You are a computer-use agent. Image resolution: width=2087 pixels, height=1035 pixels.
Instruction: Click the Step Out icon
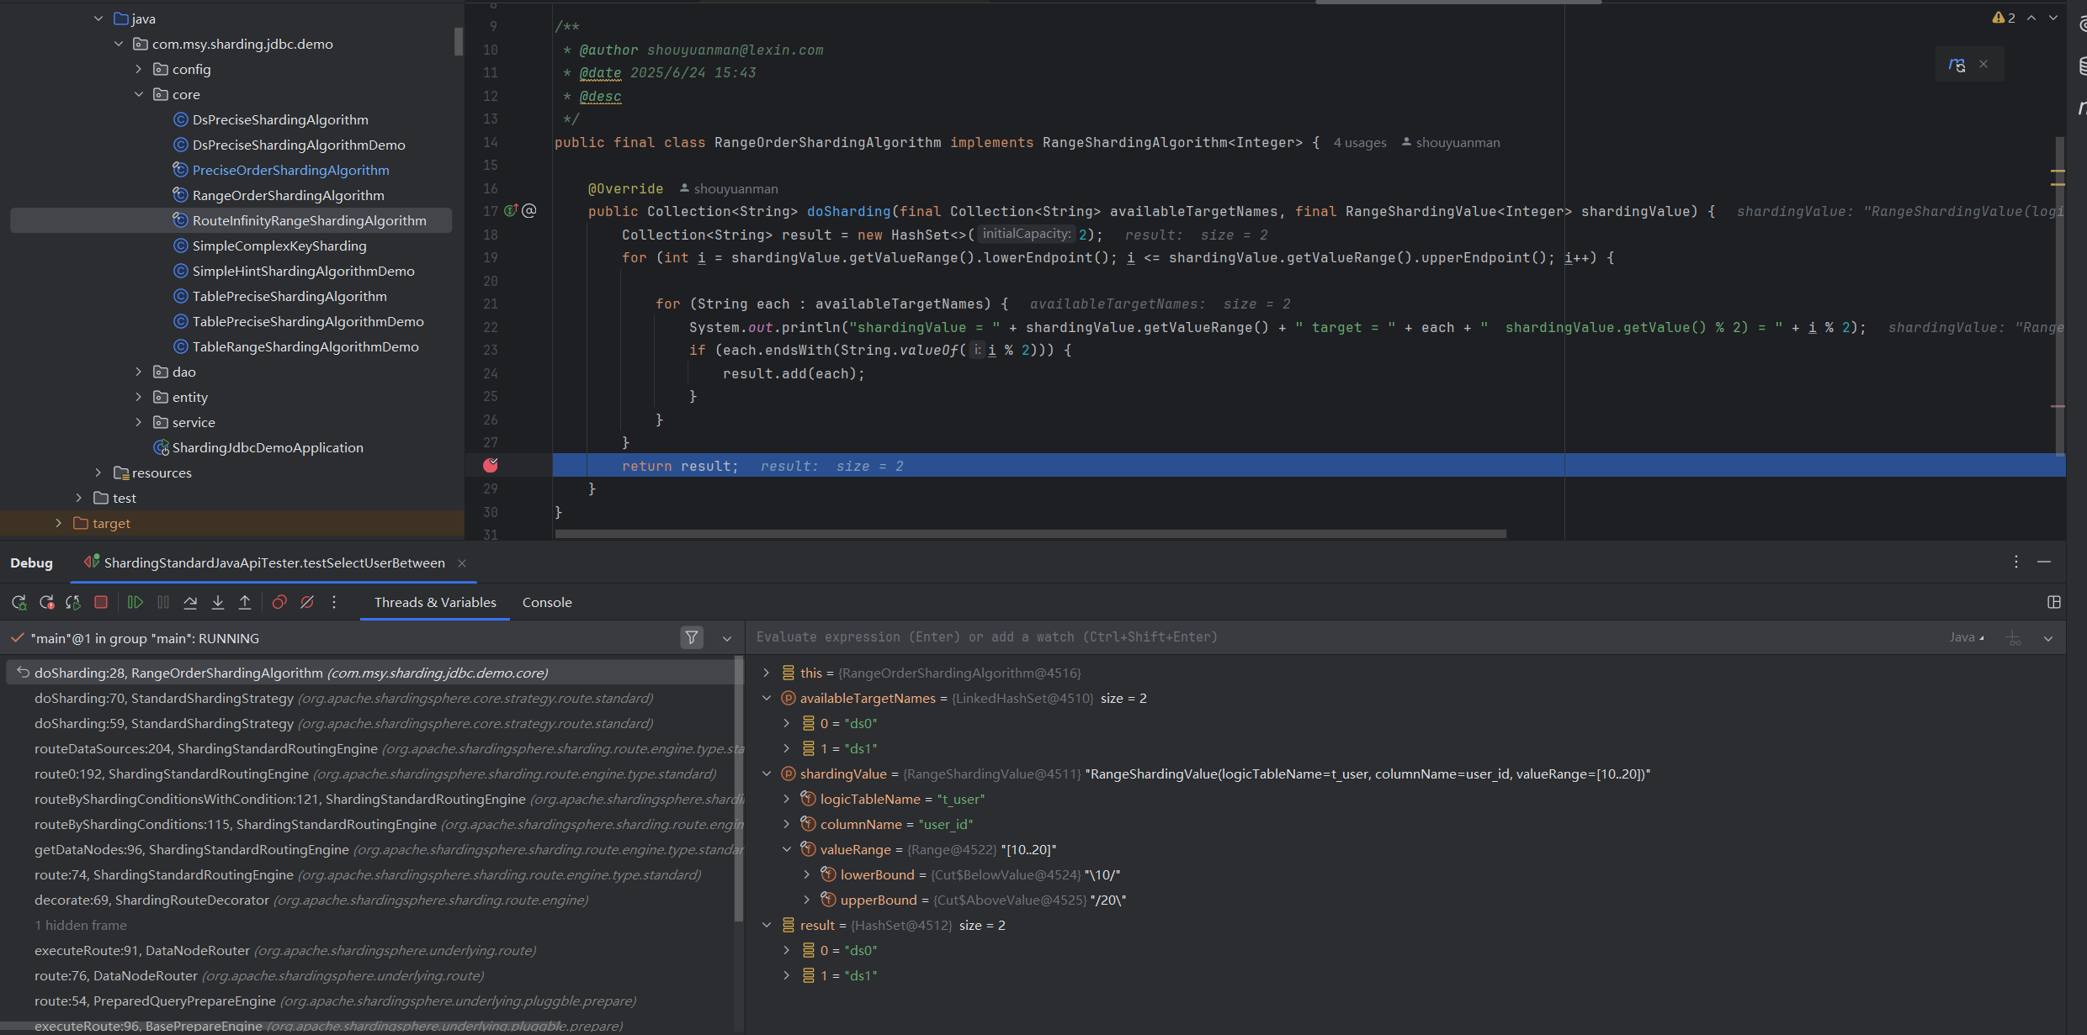pyautogui.click(x=245, y=602)
